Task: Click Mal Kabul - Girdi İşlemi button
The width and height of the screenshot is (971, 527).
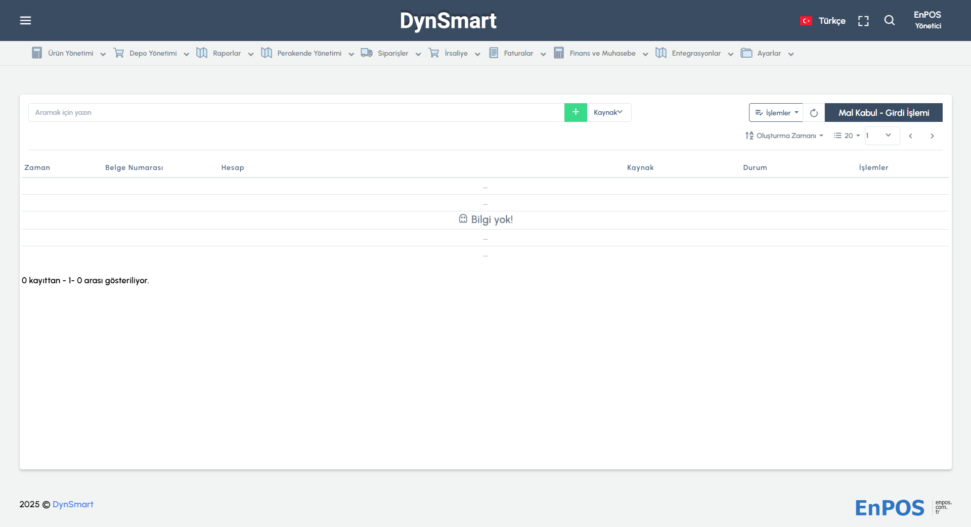Action: coord(884,113)
